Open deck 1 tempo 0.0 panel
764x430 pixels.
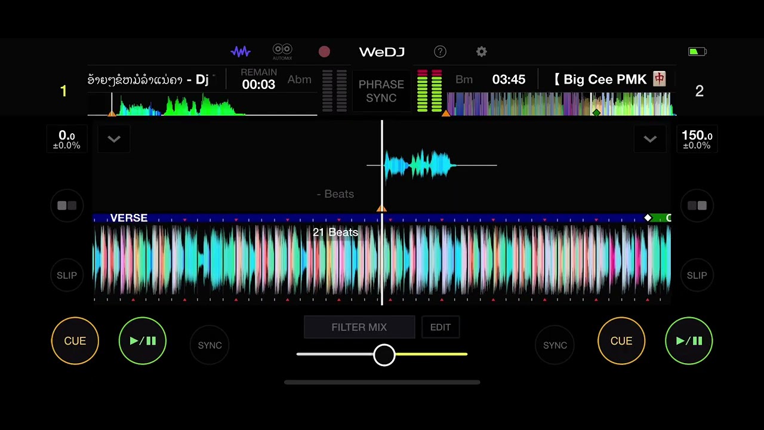(x=66, y=140)
